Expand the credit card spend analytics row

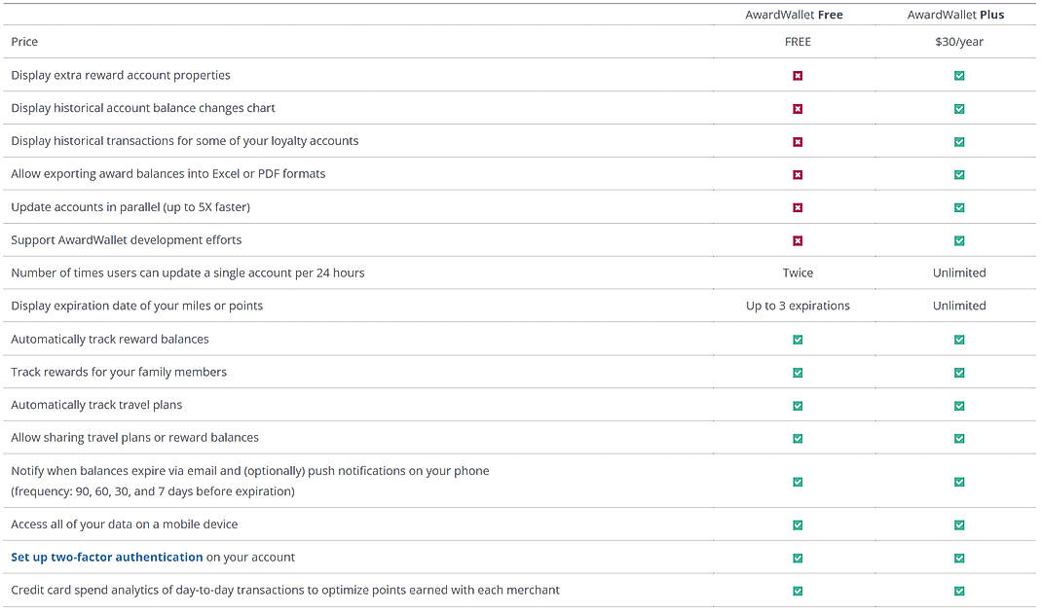point(285,591)
